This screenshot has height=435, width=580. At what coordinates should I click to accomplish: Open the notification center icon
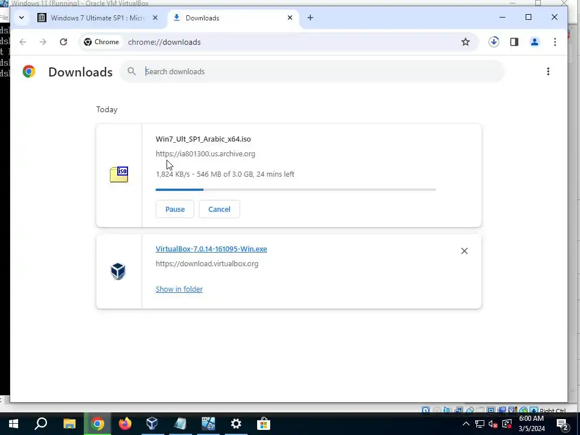click(x=562, y=424)
